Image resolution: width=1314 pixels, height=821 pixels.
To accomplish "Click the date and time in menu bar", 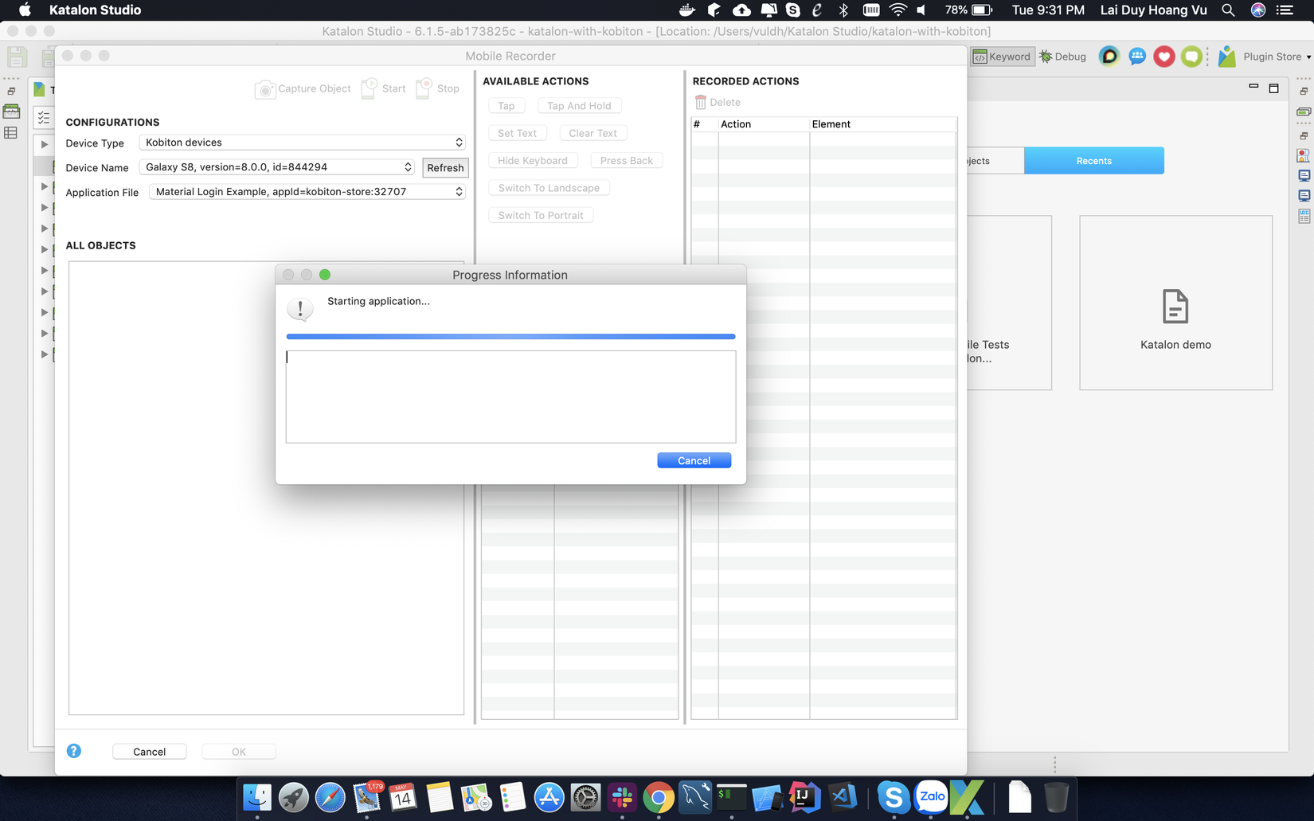I will click(x=1048, y=10).
